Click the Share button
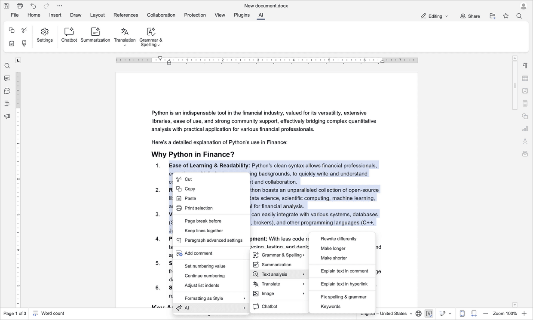The height and width of the screenshot is (320, 533). coord(470,16)
